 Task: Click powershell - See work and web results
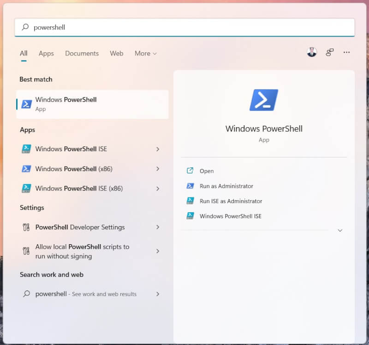tap(86, 294)
